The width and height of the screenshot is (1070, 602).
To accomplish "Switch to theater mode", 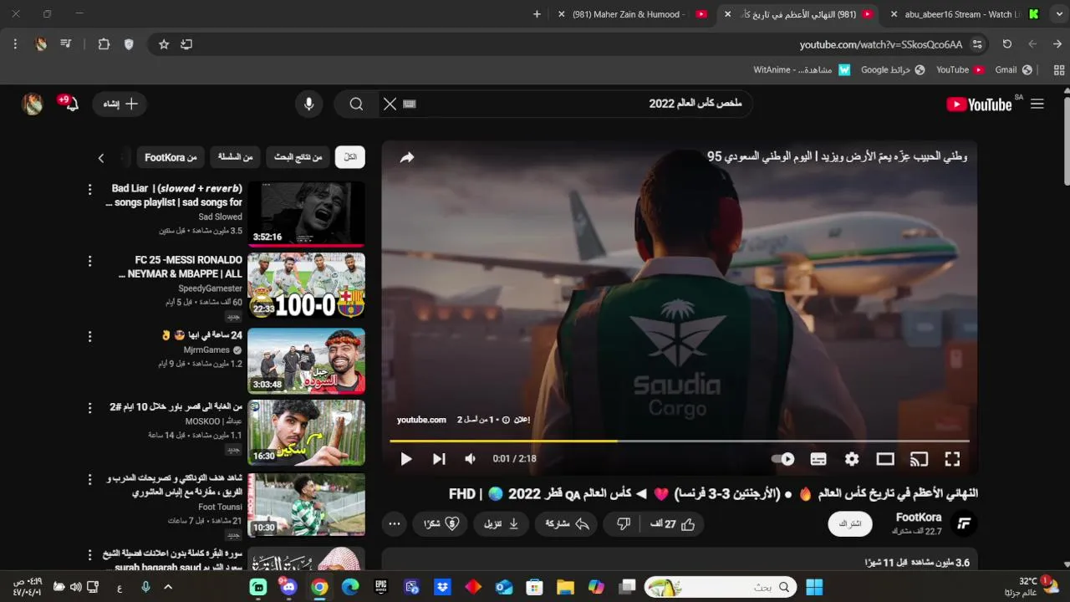I will 885,459.
